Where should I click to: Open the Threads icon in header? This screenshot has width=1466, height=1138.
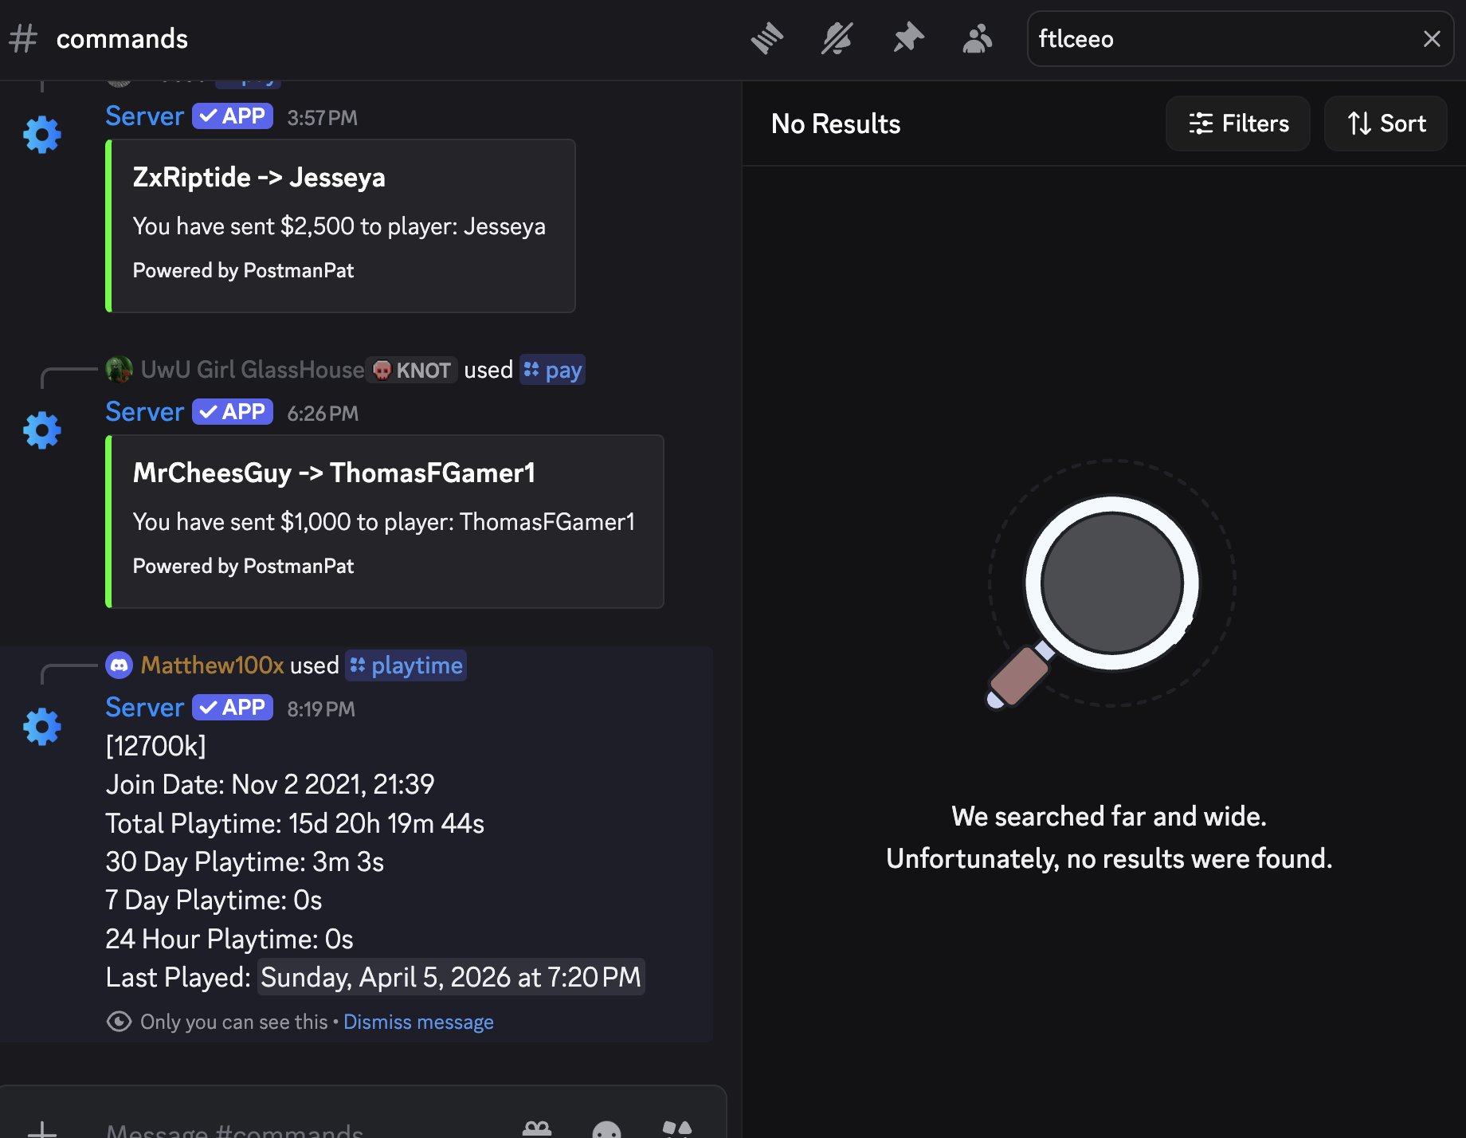tap(766, 38)
